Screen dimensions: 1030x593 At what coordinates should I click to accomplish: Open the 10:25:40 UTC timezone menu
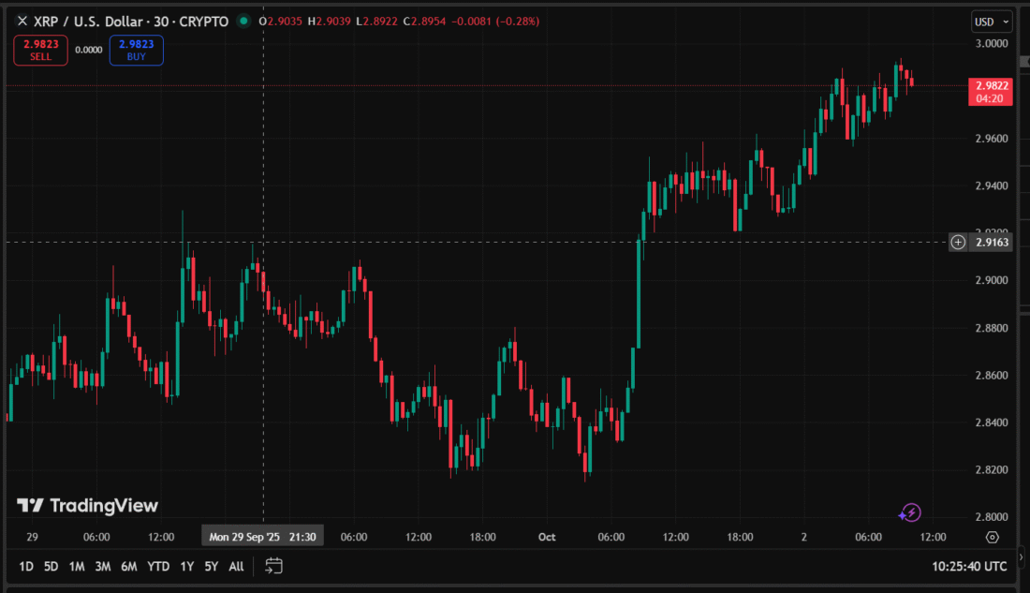(969, 566)
